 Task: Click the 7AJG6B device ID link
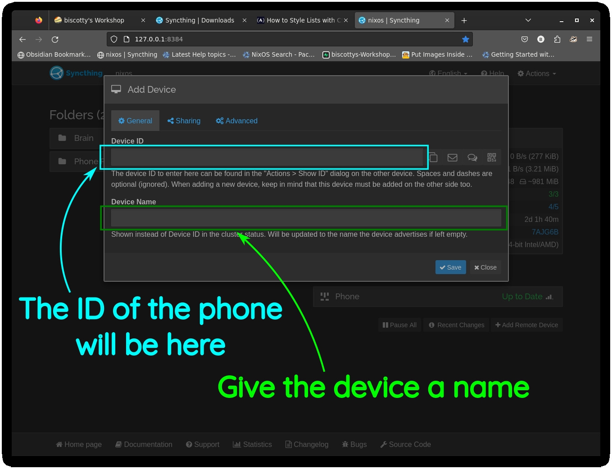[x=545, y=232]
